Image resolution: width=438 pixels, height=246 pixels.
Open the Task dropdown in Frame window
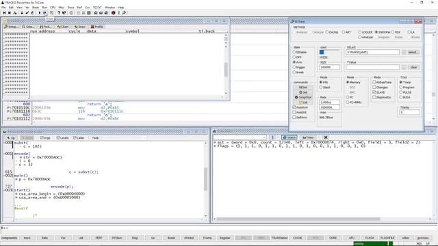(144, 138)
